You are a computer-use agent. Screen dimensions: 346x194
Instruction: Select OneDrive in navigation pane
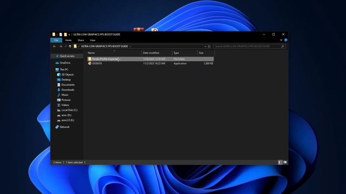(65, 63)
